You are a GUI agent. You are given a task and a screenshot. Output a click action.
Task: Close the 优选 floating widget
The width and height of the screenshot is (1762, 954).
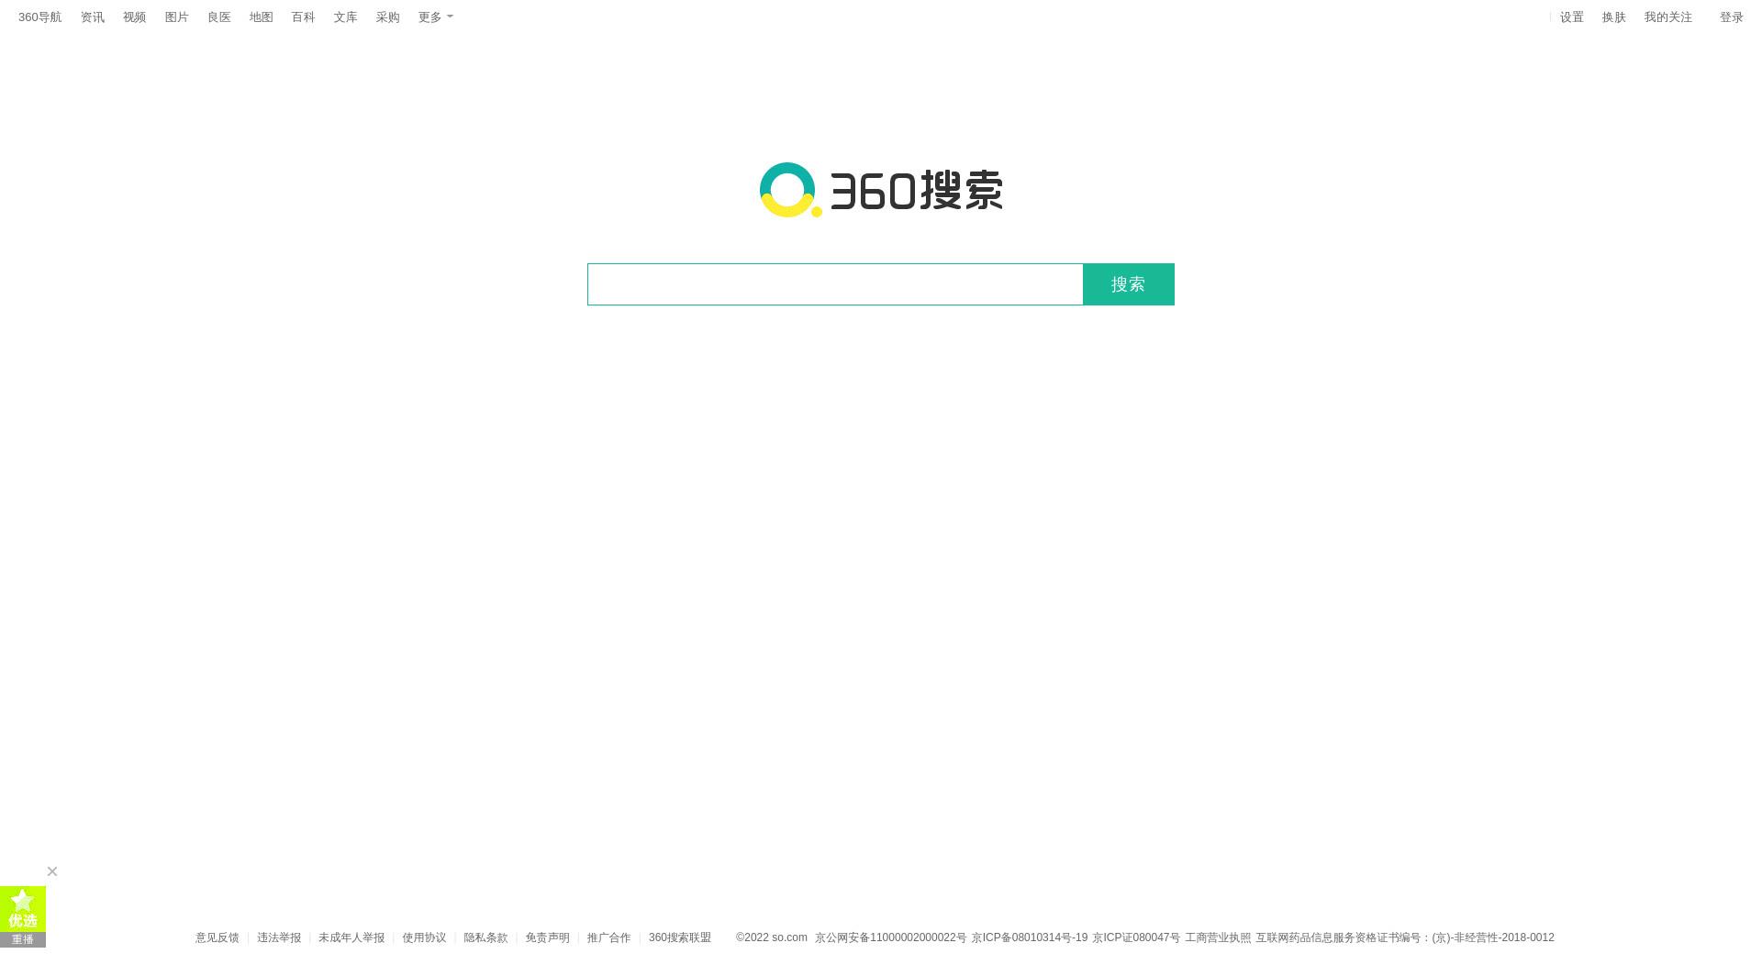tap(52, 871)
